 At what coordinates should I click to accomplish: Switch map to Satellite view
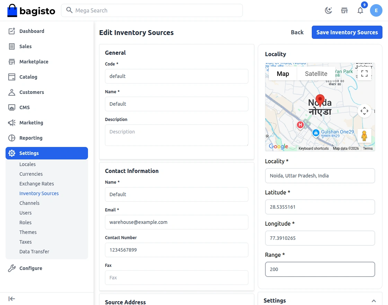[316, 73]
